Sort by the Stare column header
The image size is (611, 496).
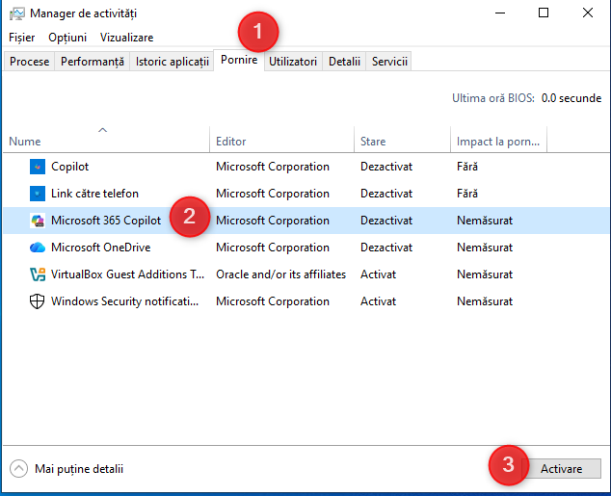pos(402,142)
